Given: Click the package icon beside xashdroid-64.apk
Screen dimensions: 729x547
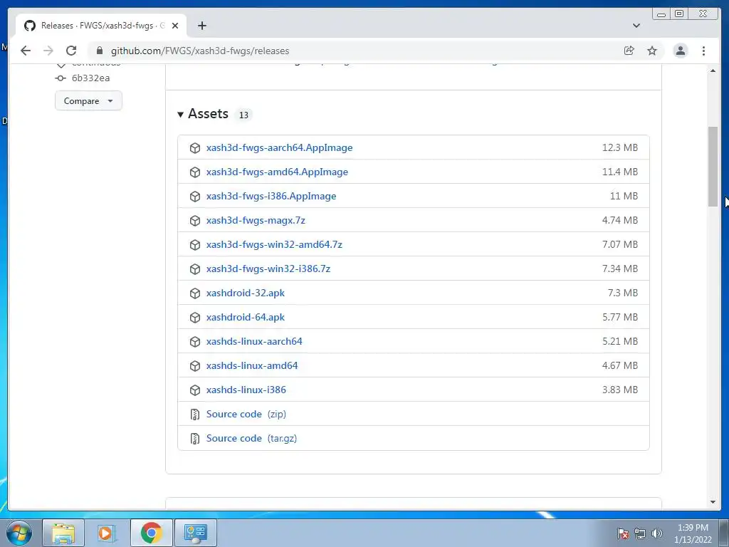Looking at the screenshot, I should (x=195, y=317).
